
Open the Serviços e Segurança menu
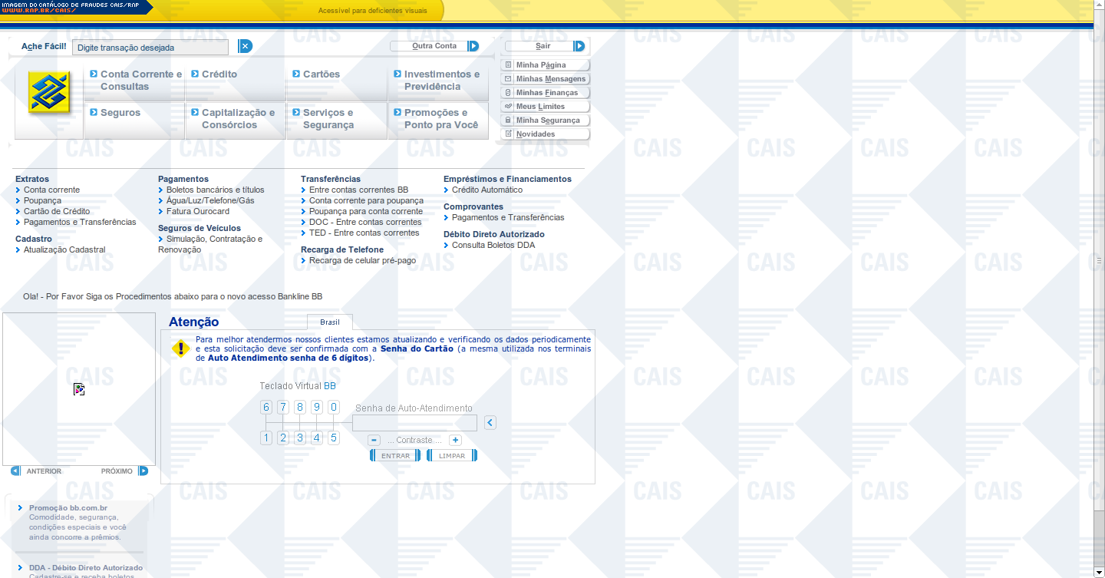(x=328, y=118)
